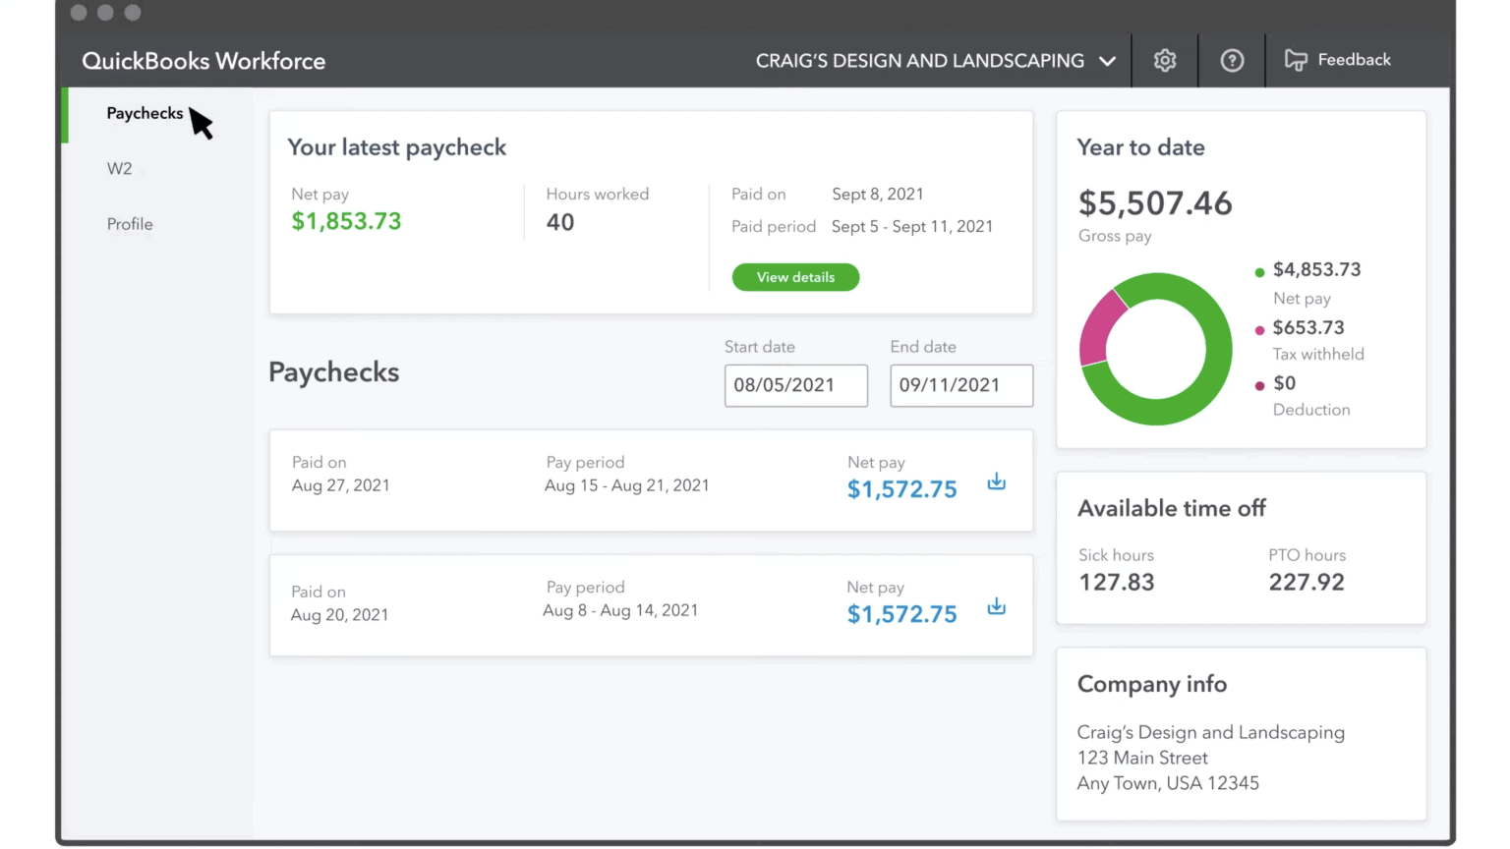Open the Start date field
The width and height of the screenshot is (1510, 849).
(795, 385)
